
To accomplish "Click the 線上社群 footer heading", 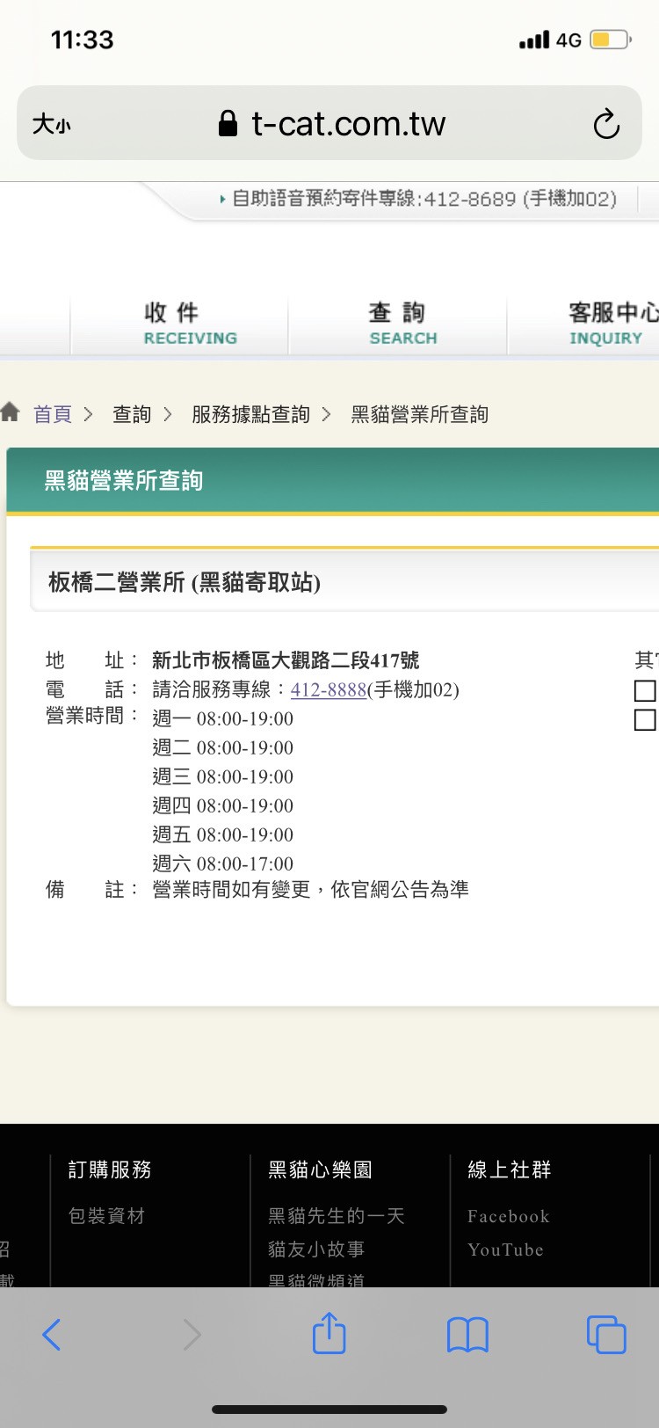I will pos(510,1169).
